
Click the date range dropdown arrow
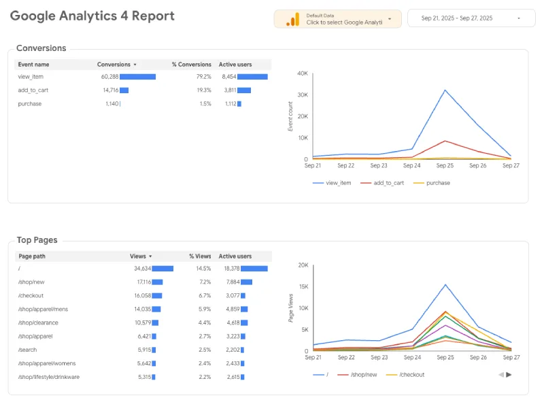519,19
